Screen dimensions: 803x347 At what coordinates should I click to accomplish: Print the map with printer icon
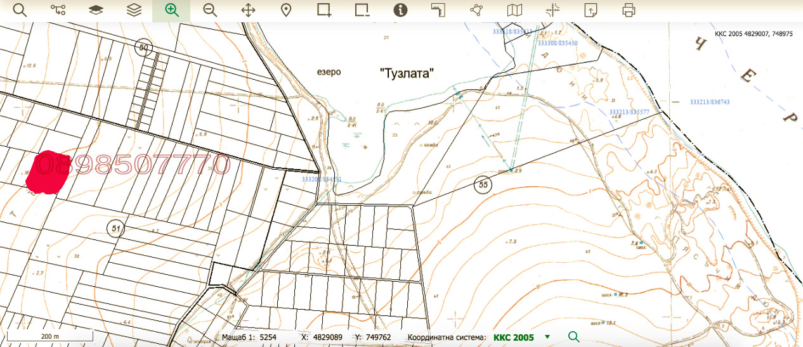click(x=629, y=10)
